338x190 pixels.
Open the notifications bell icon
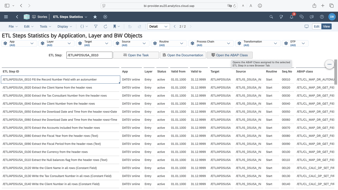(292, 17)
